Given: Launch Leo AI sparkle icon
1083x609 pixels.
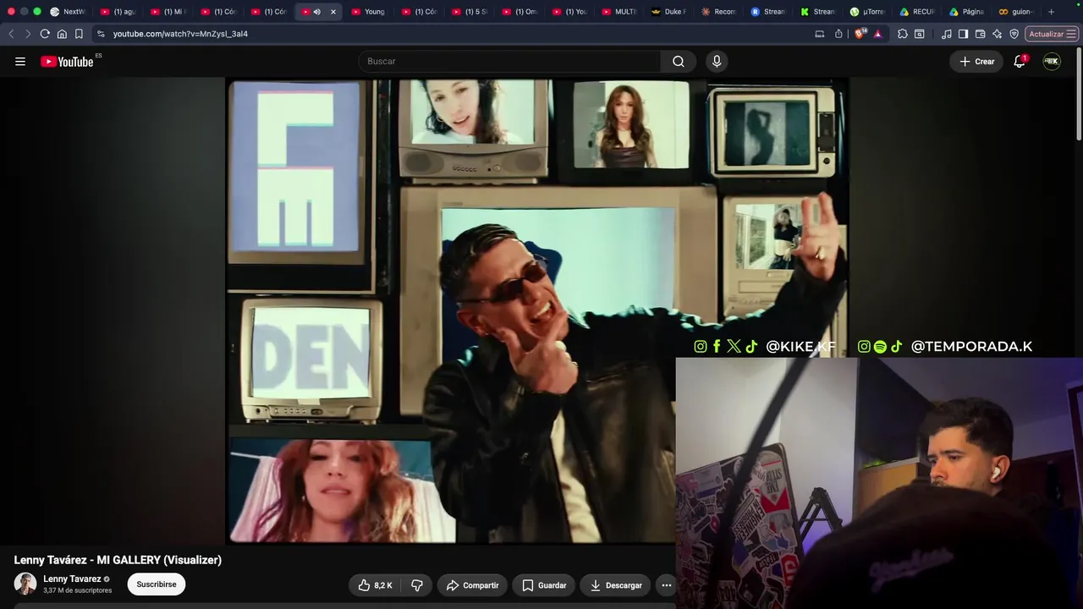Looking at the screenshot, I should 998,34.
